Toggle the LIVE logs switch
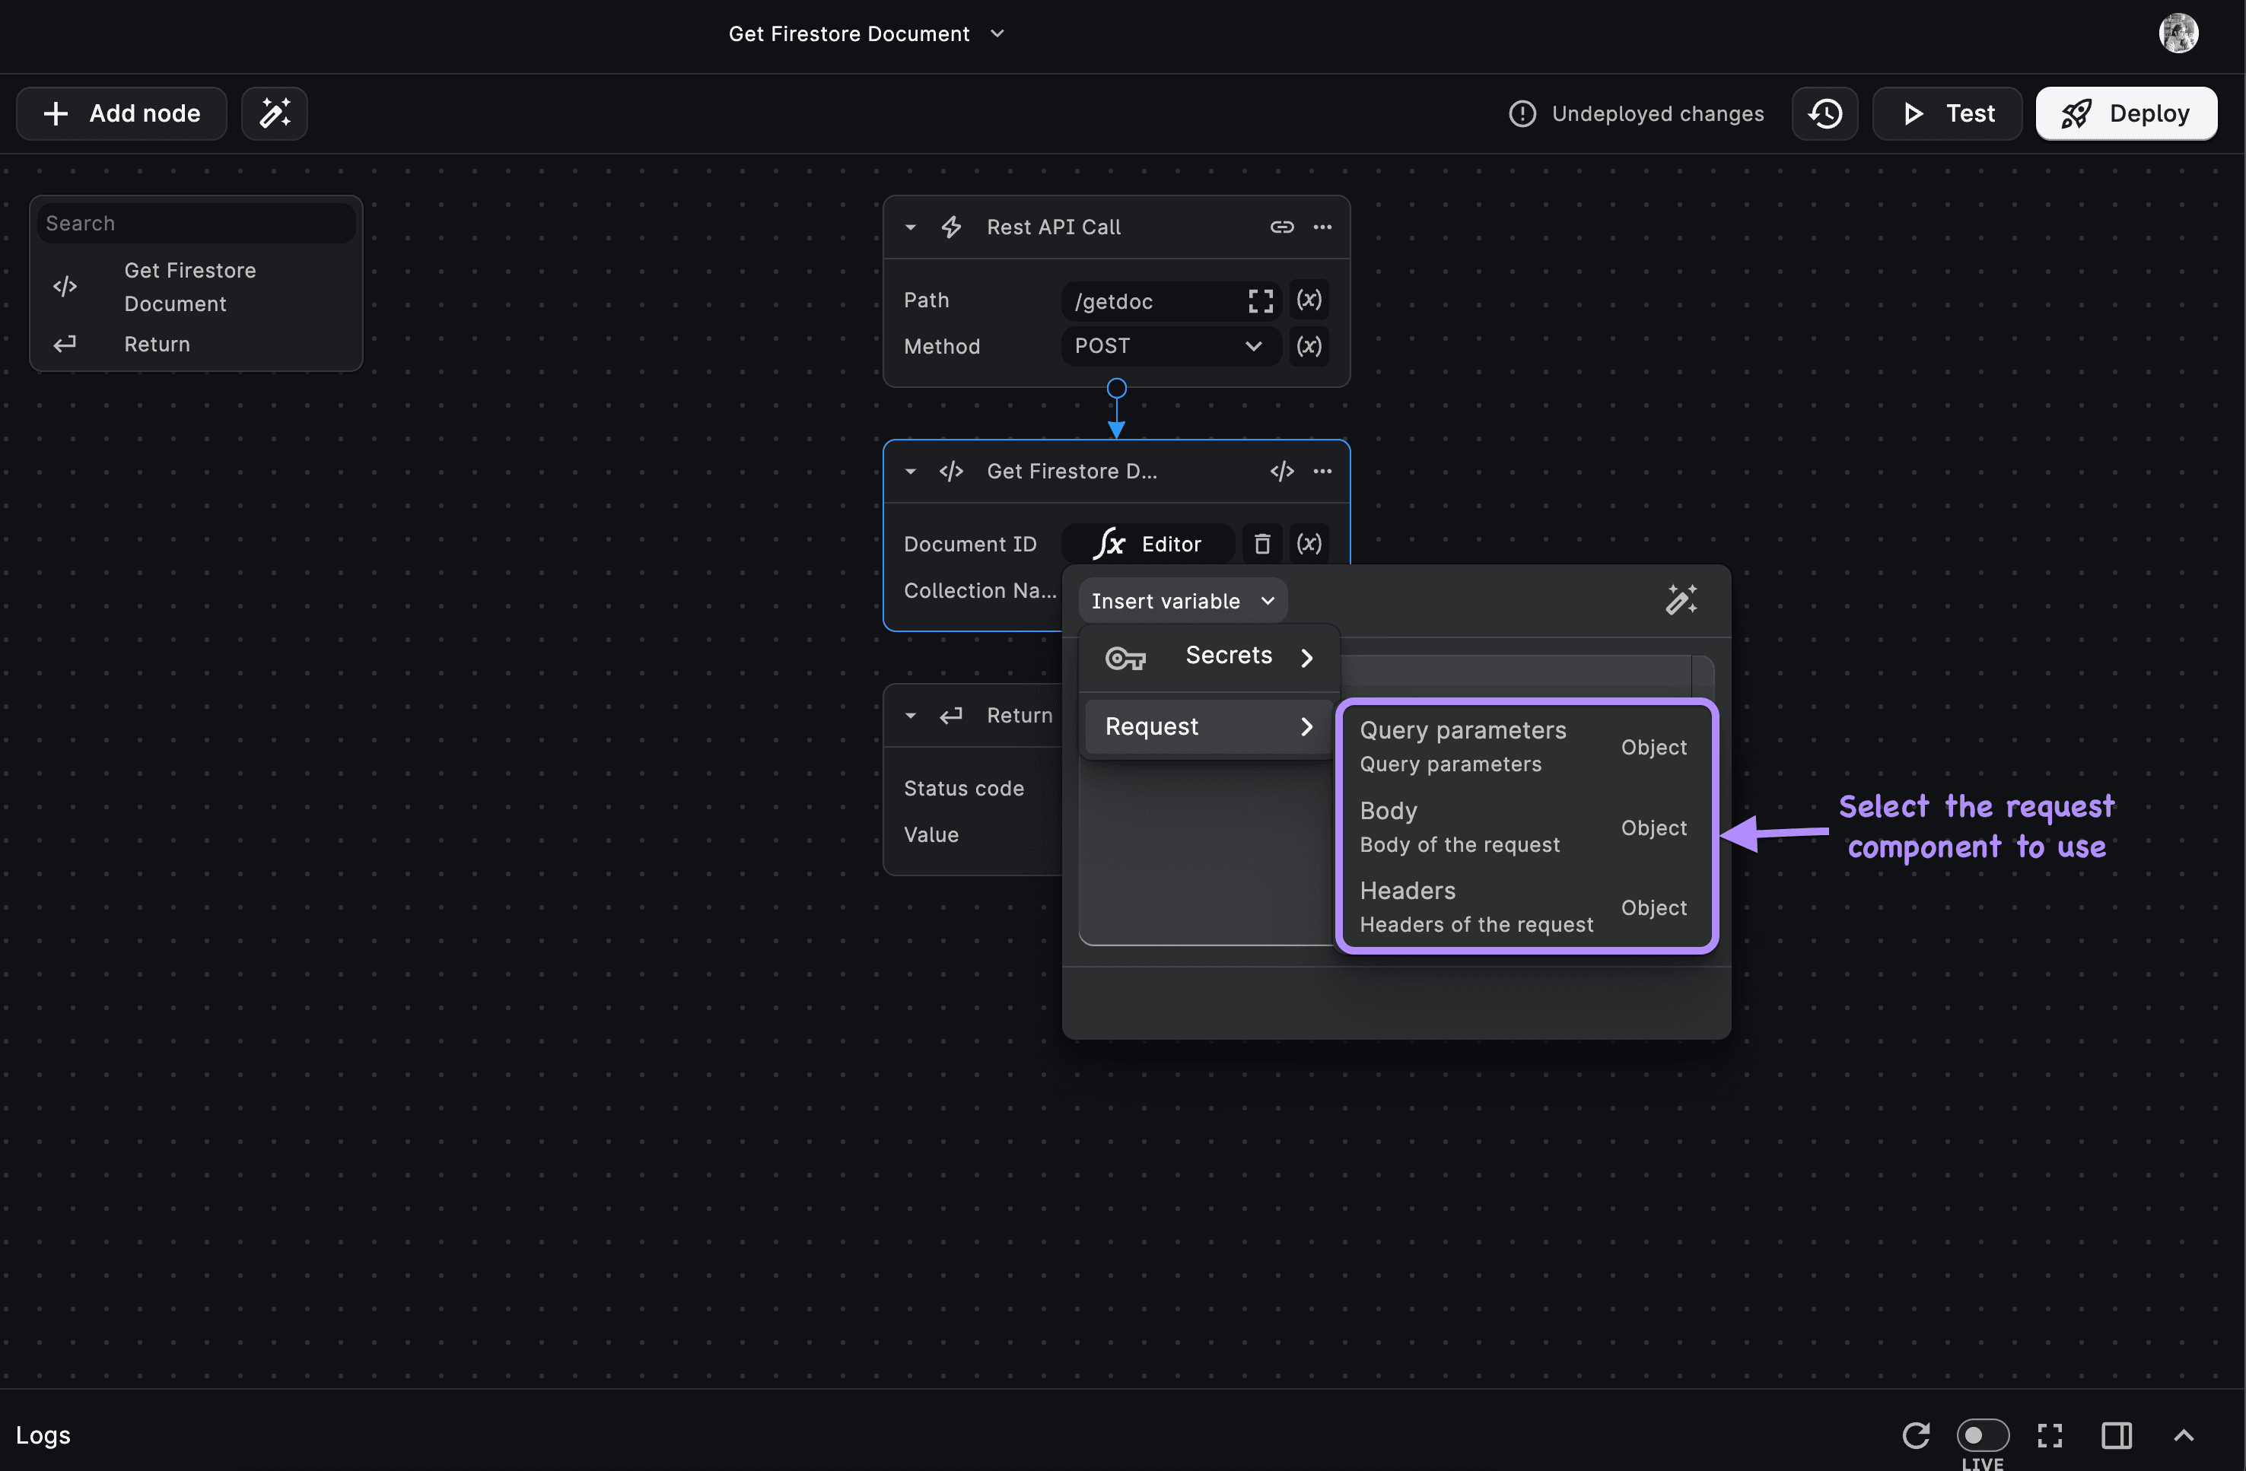Screen dimensions: 2246x1471 pos(1982,1435)
